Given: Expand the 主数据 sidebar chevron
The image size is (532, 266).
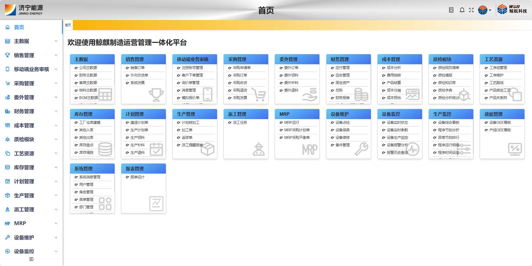Looking at the screenshot, I should [56, 41].
